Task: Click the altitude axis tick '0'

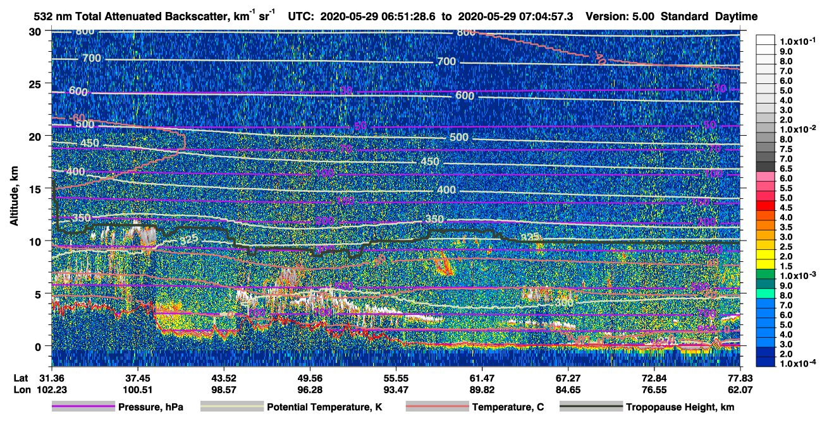Action: pos(39,346)
